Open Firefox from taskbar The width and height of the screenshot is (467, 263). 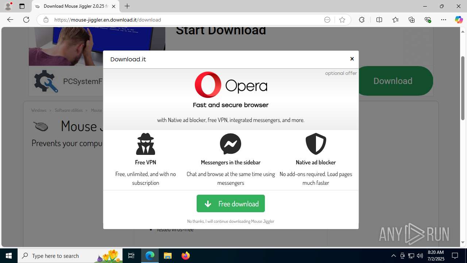[186, 256]
